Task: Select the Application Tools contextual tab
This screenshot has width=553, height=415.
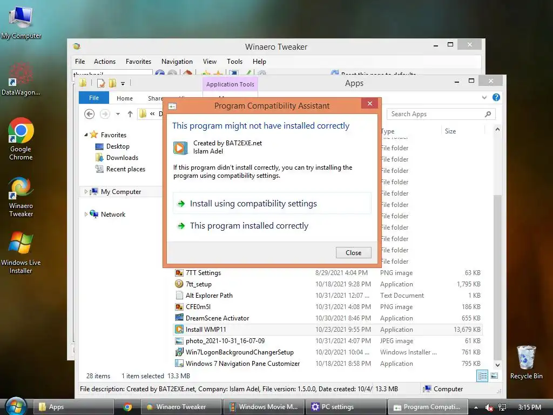Action: click(x=230, y=84)
